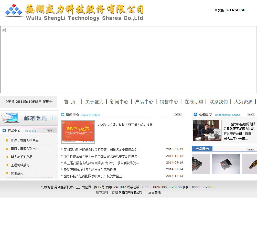The height and width of the screenshot is (234, 257).
Task: Open 黄河、黄海系列产品 category
Action: point(25,149)
